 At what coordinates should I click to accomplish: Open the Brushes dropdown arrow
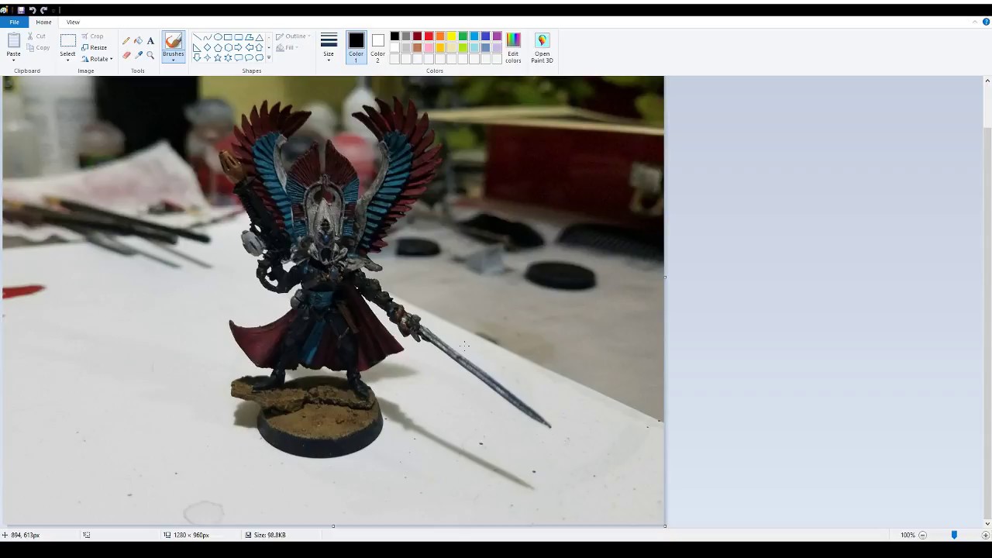[x=174, y=60]
